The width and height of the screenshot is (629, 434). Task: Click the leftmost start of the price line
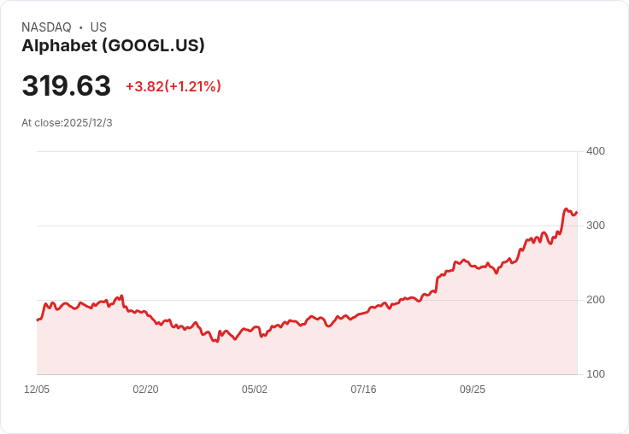[x=38, y=320]
